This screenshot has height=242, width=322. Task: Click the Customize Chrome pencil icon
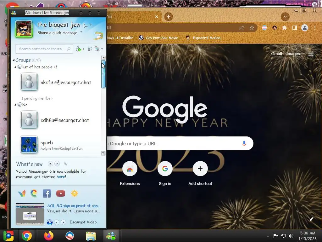[x=311, y=219]
